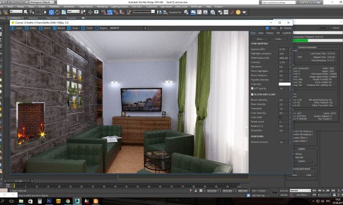Click the Rectangular Selection Region icon
343x205 pixels.
[38, 12]
